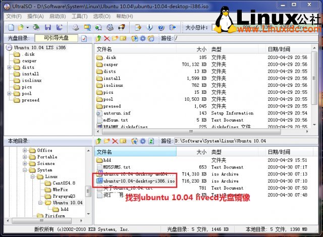Open local pane settings gear icon
Screen dimensions: 323x237
pyautogui.click(x=143, y=141)
